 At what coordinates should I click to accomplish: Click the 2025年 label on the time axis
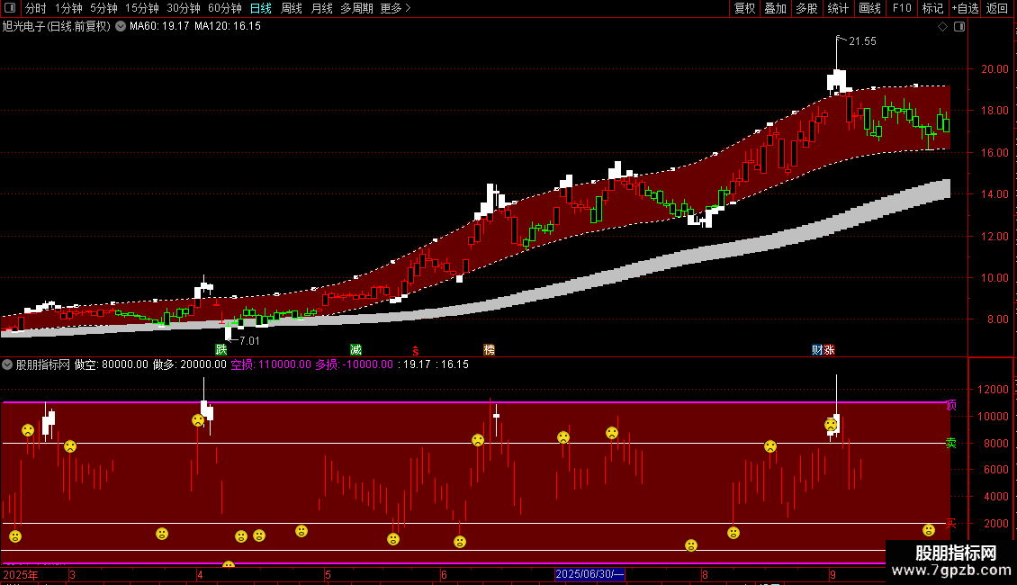pos(21,574)
